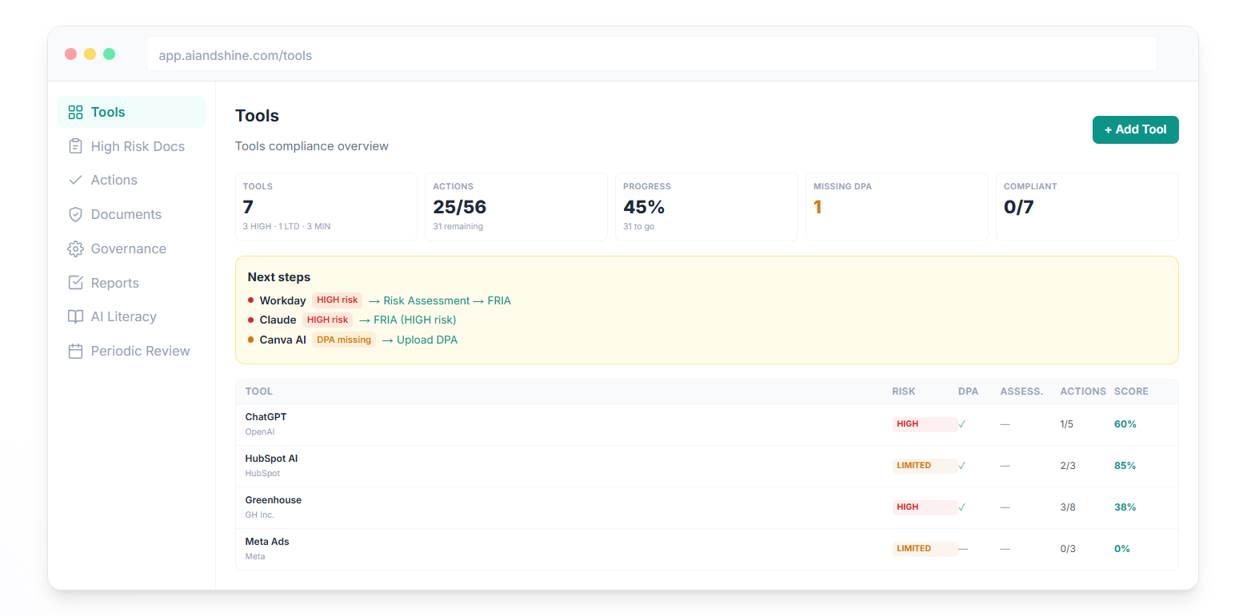Screen dimensions: 1239x616
Task: Click the RISK column header
Action: point(904,391)
